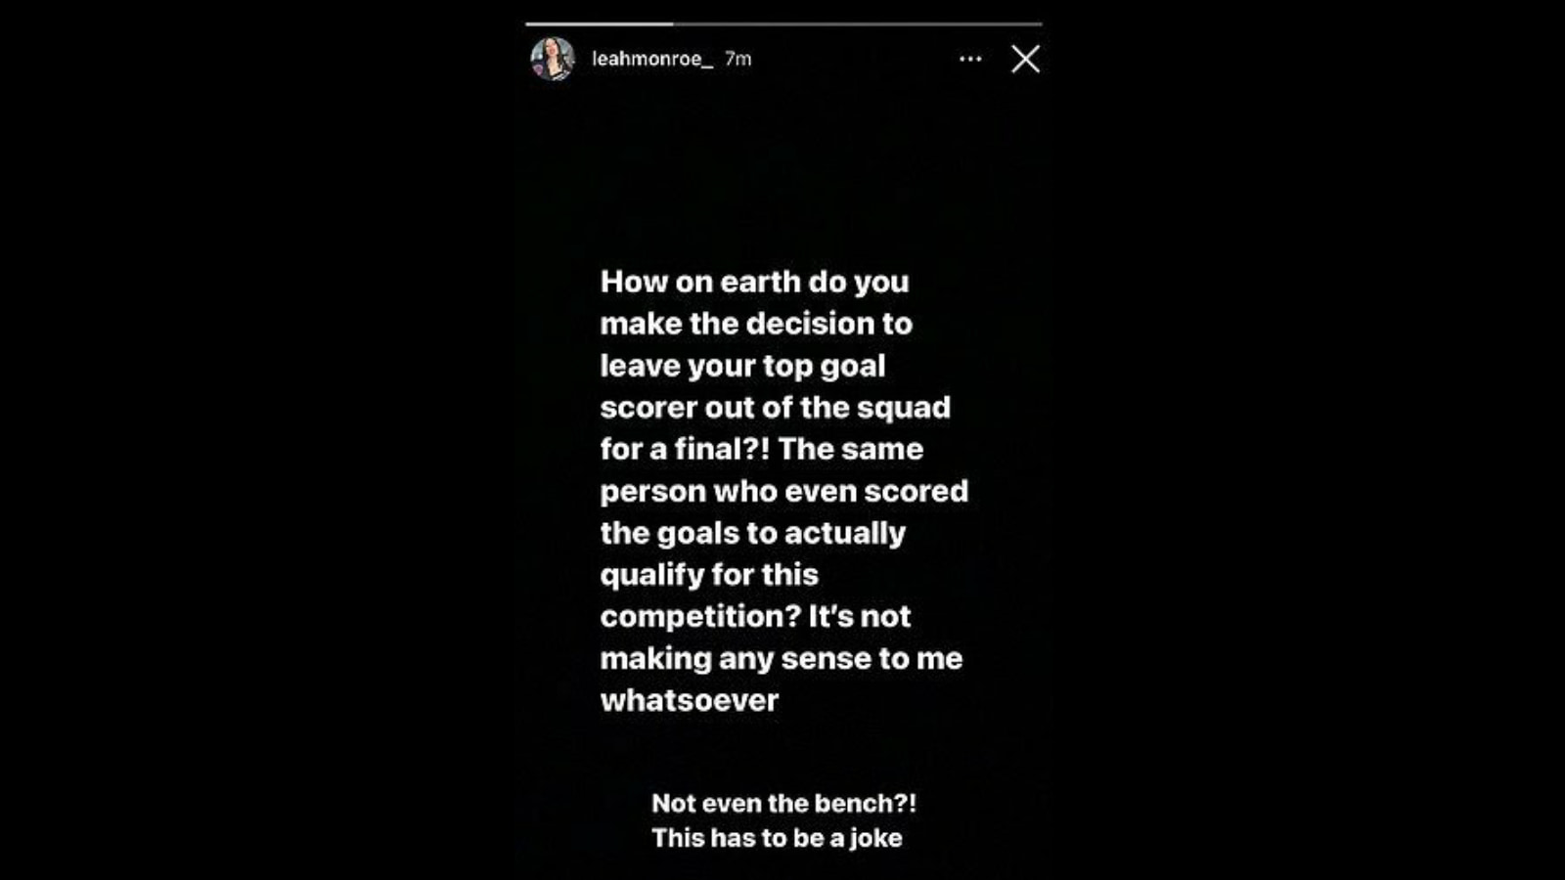
Task: Select the 'scorer out of the squad' line
Action: [776, 408]
